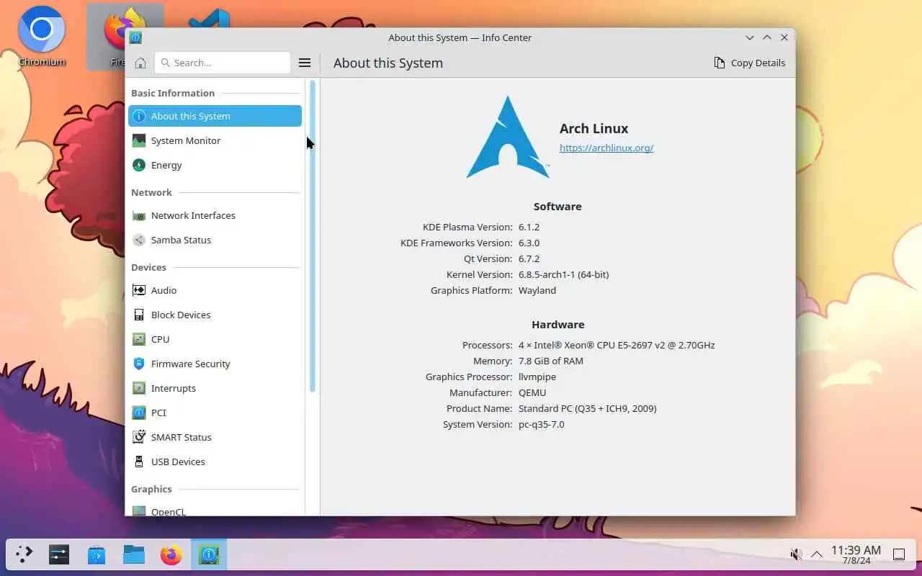
Task: Click the Memory value 7.8 GiB of RAM
Action: (551, 361)
